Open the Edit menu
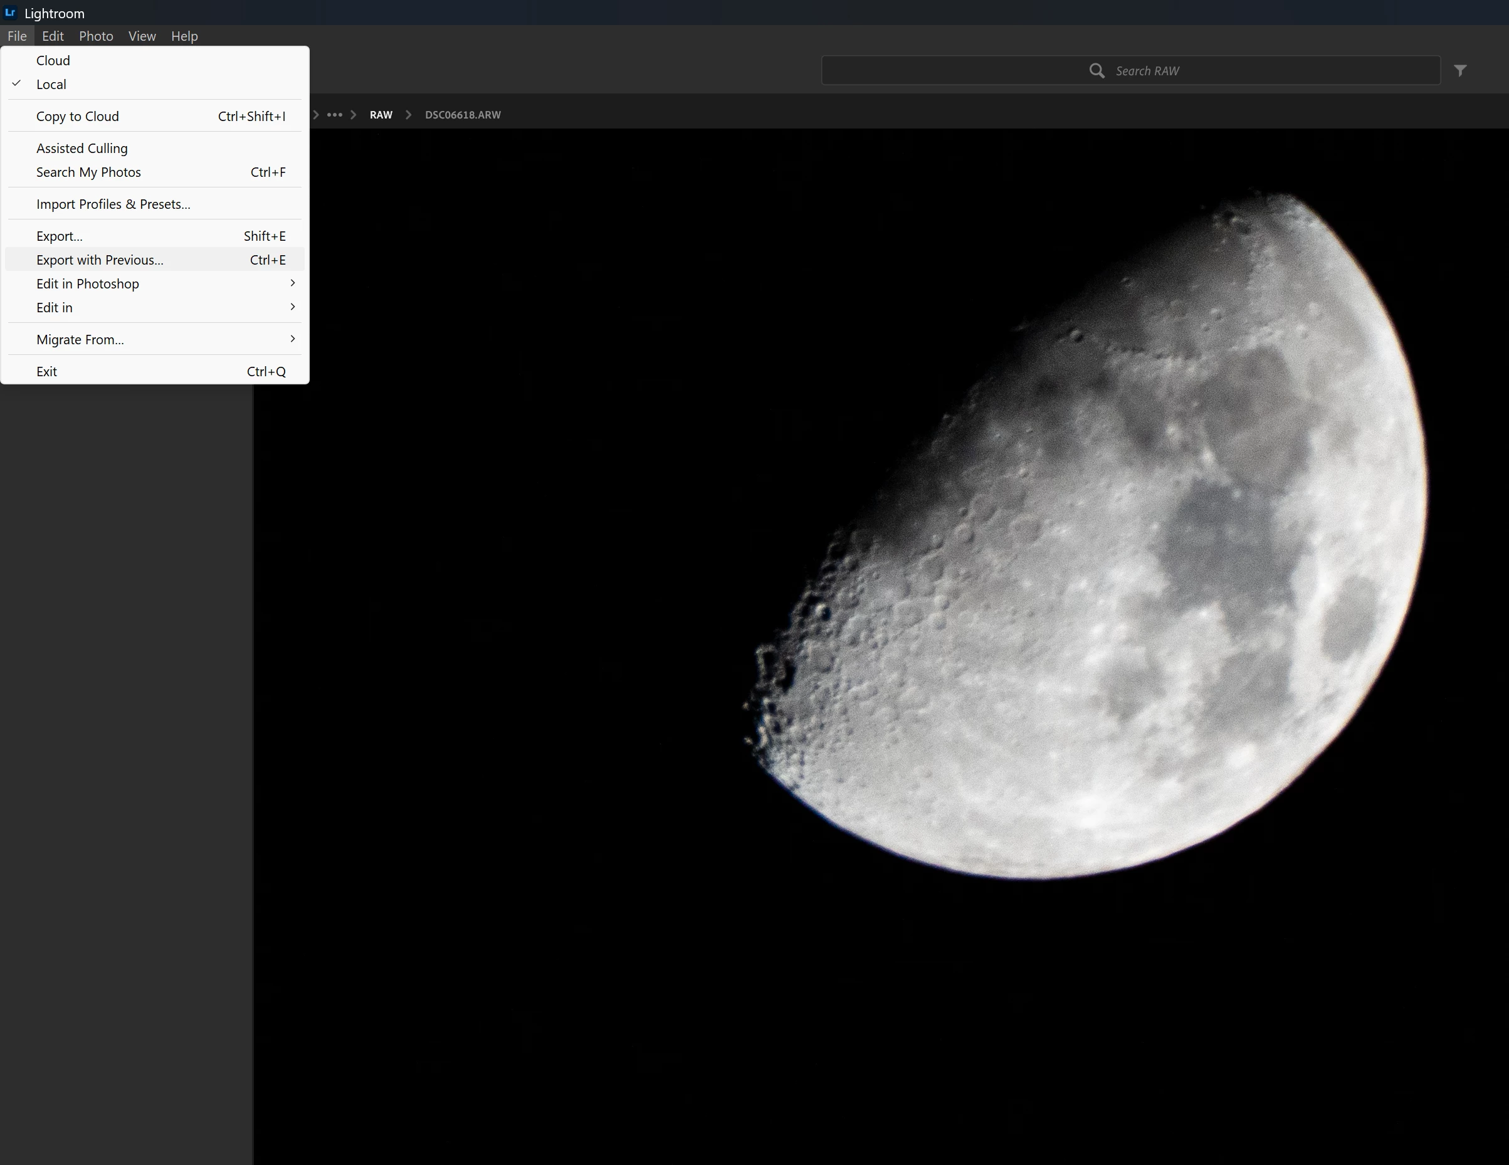 [53, 36]
